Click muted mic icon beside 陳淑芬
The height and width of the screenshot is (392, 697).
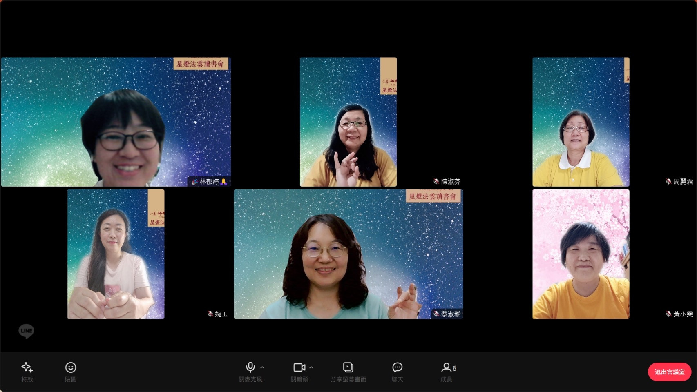(x=436, y=181)
